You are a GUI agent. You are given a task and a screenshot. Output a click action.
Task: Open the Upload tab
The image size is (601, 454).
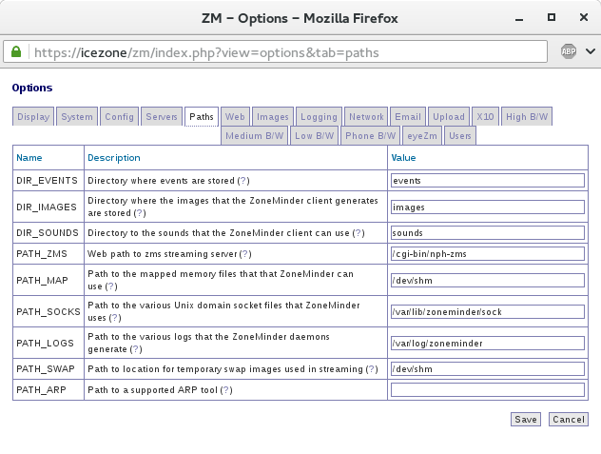pos(449,117)
